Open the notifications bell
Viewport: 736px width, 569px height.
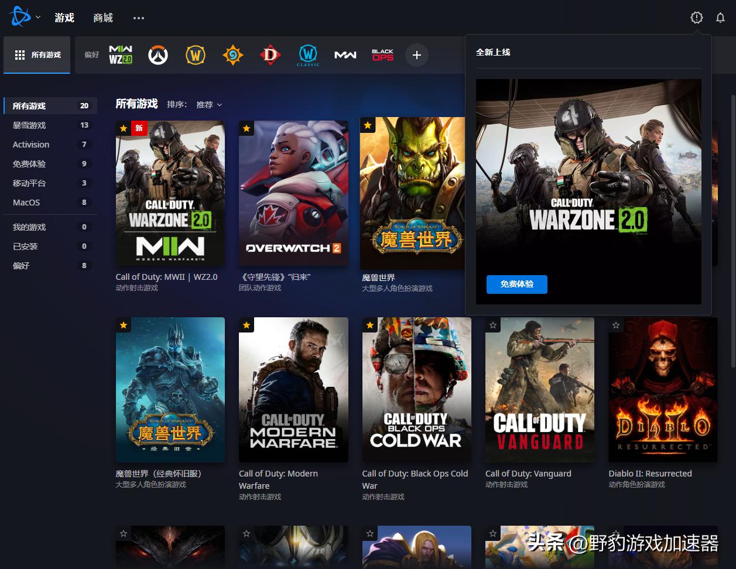[720, 18]
